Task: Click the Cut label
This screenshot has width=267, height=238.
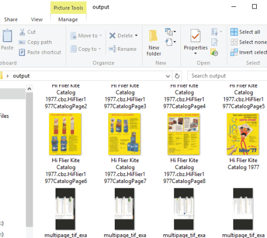Action: coord(32,32)
